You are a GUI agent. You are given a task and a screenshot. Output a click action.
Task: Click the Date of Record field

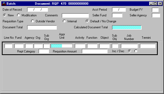click(37, 10)
